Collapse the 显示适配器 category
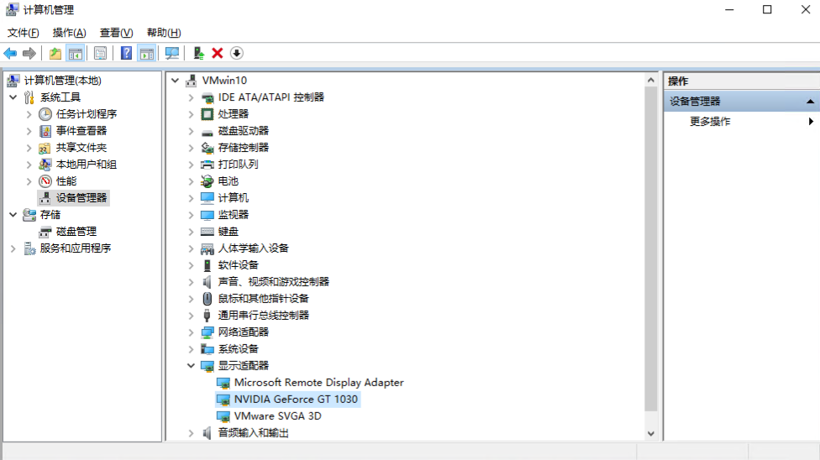This screenshot has height=460, width=820. [191, 366]
